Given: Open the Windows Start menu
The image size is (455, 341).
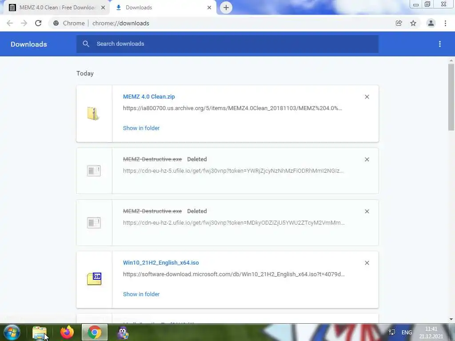Looking at the screenshot, I should coord(12,332).
